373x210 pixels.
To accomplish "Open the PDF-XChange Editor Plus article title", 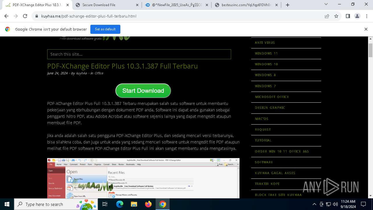I will pos(122,66).
